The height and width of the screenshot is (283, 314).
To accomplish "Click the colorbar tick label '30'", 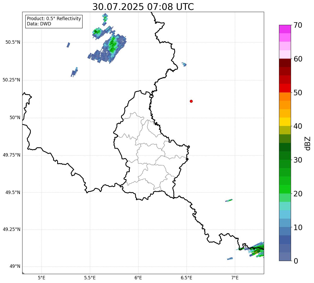I will (x=298, y=160).
